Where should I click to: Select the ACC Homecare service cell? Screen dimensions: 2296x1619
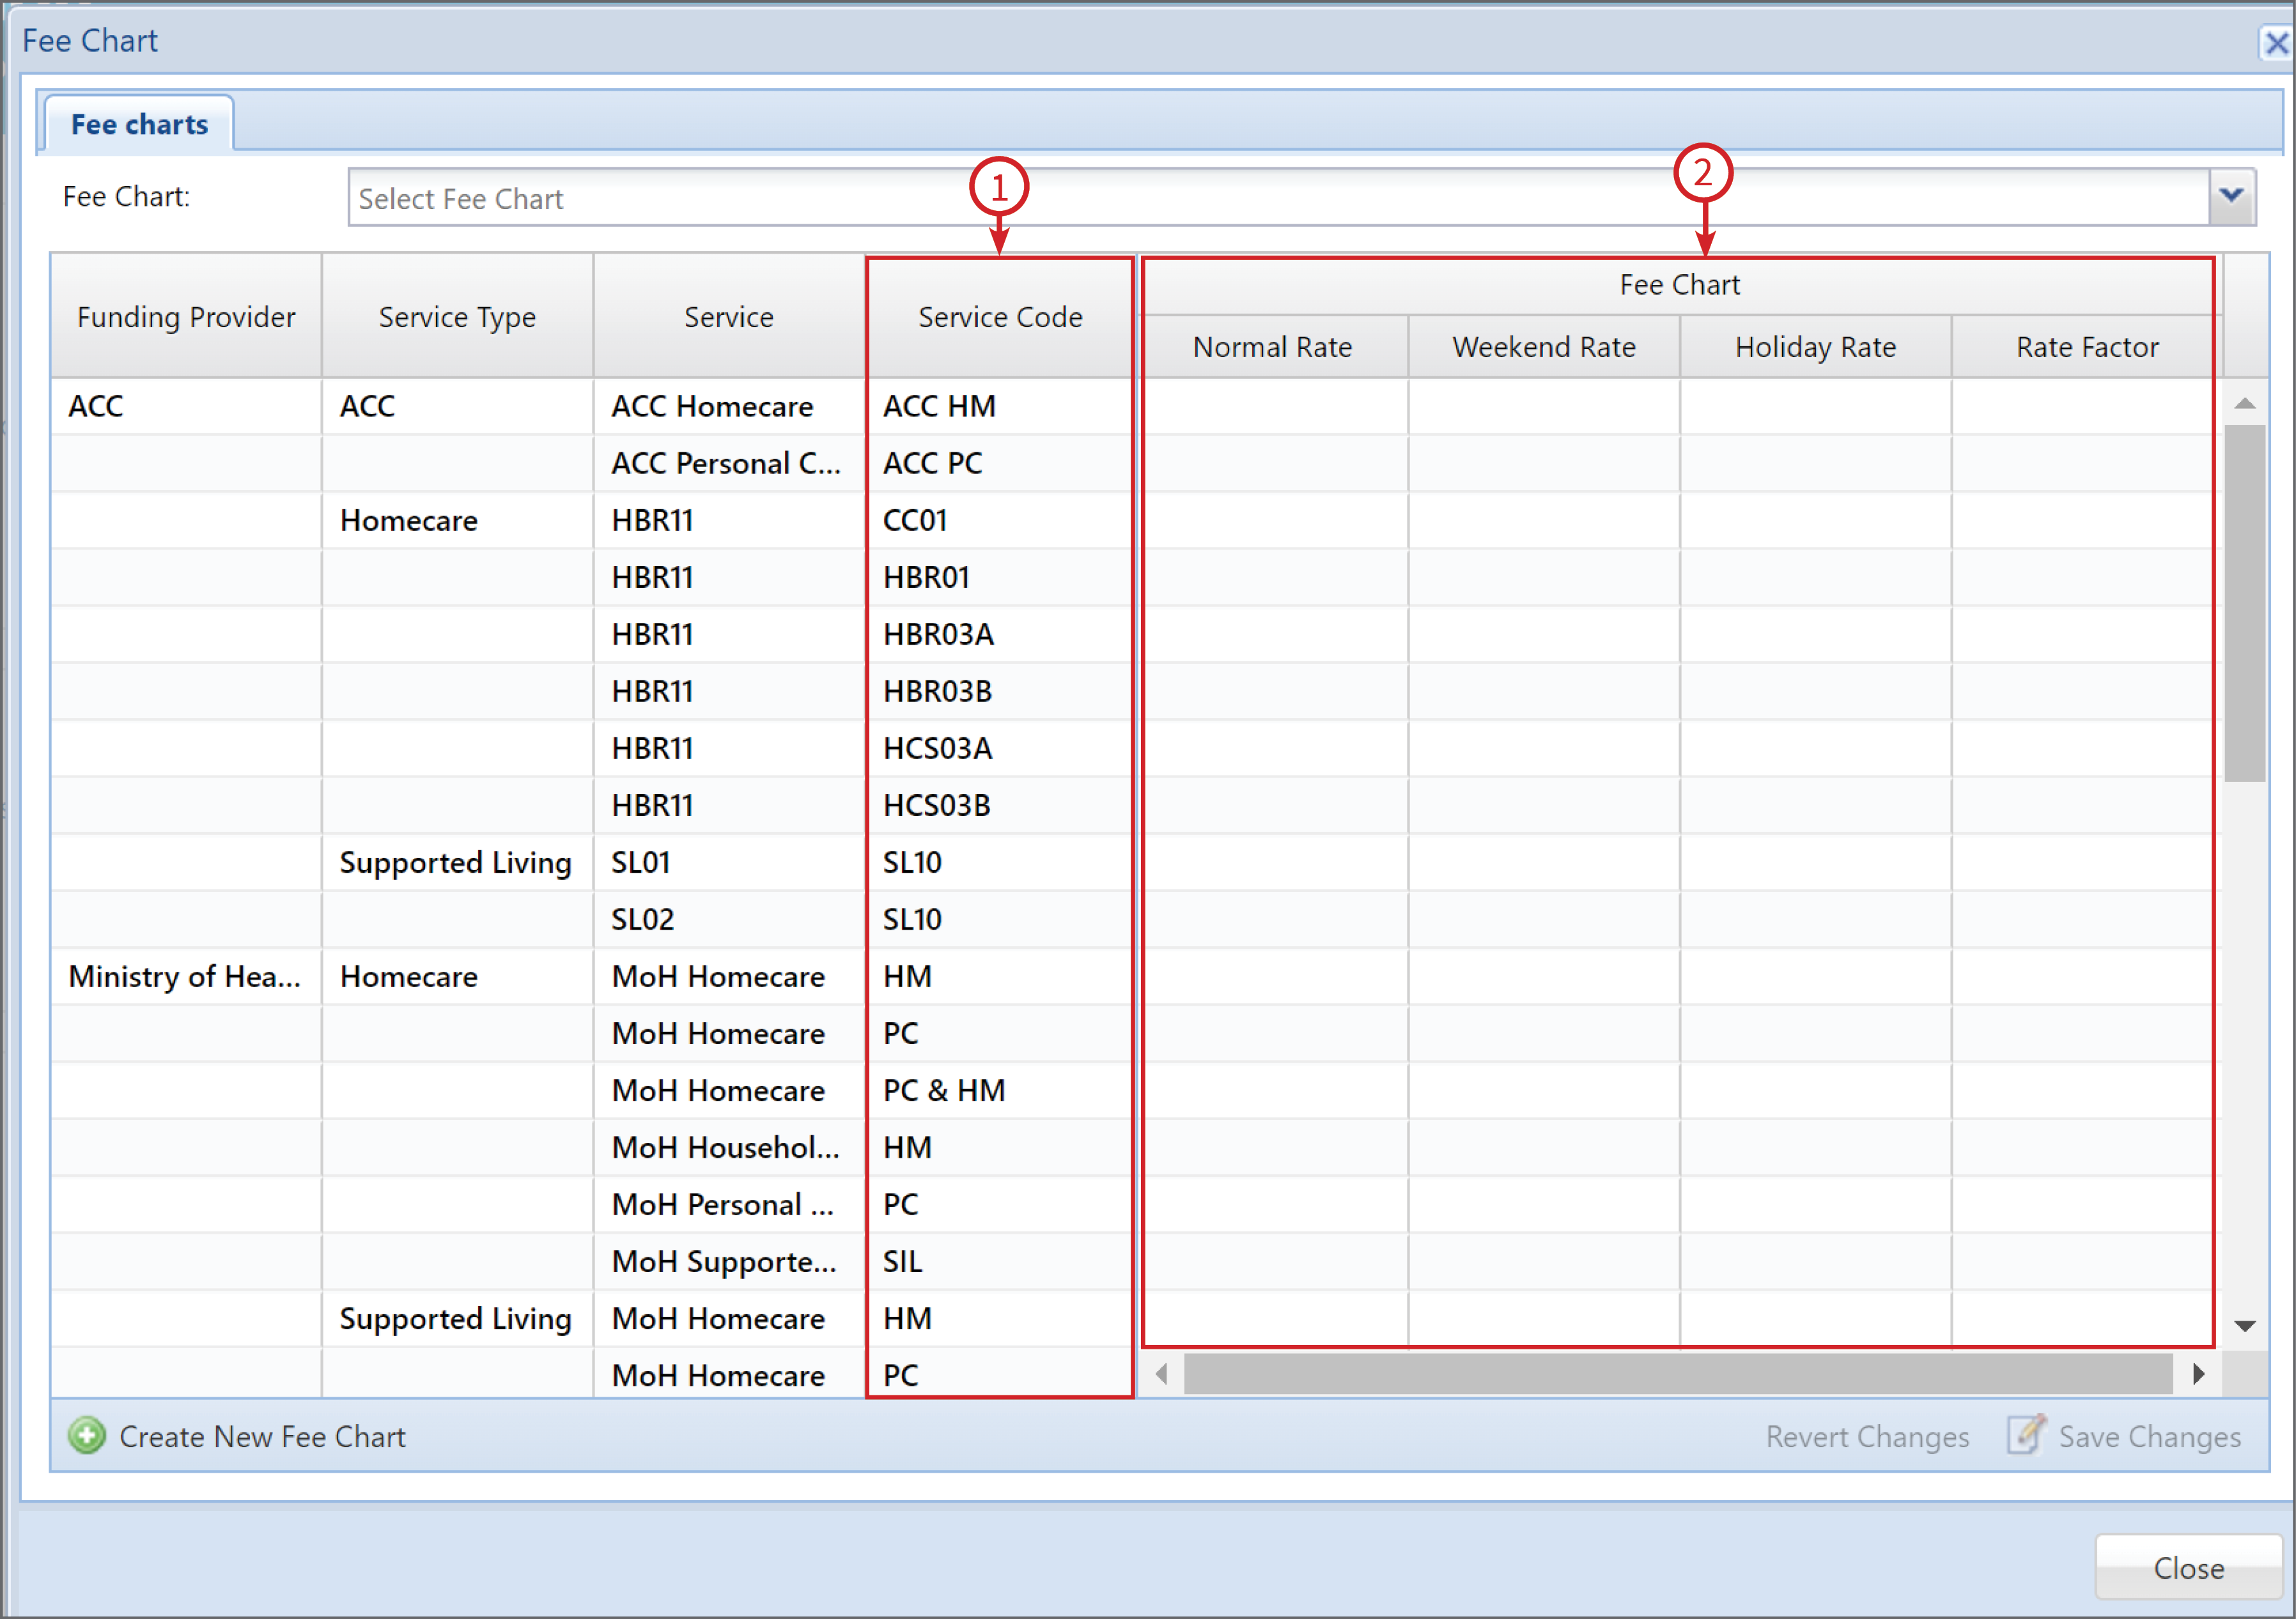(x=728, y=406)
